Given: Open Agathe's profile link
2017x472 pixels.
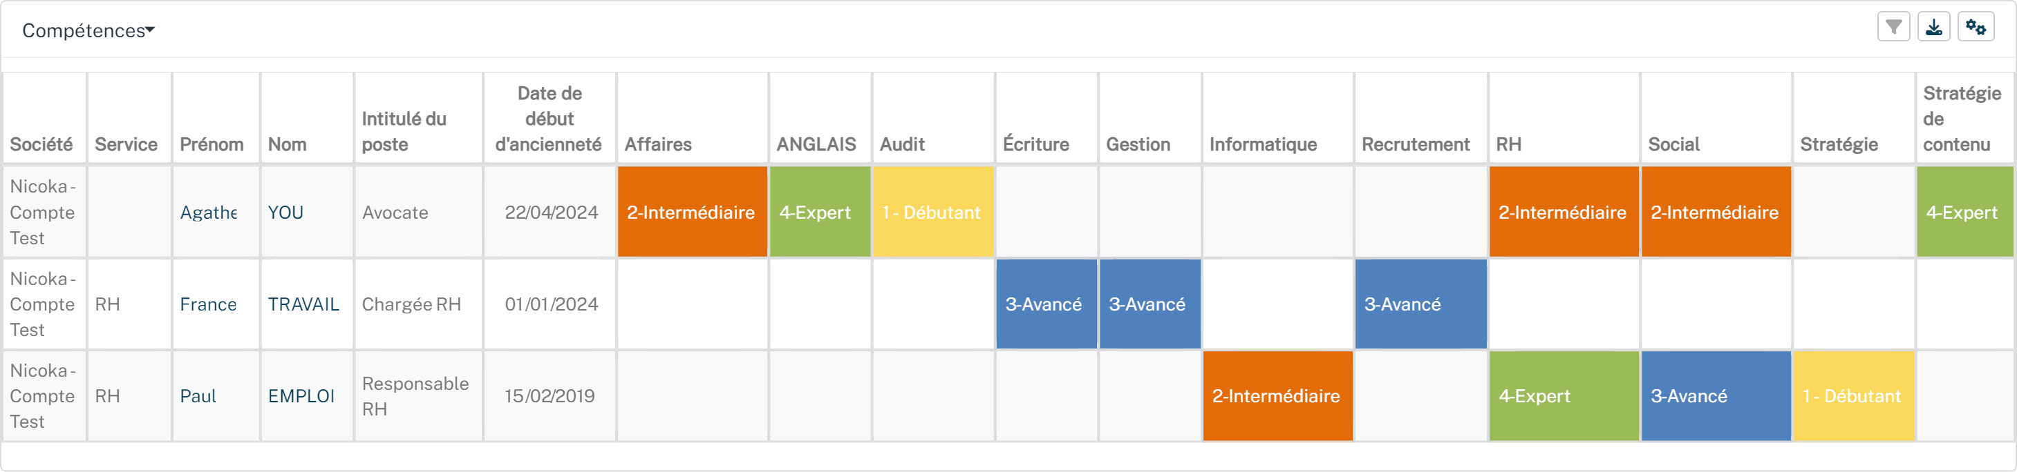Looking at the screenshot, I should [x=208, y=213].
